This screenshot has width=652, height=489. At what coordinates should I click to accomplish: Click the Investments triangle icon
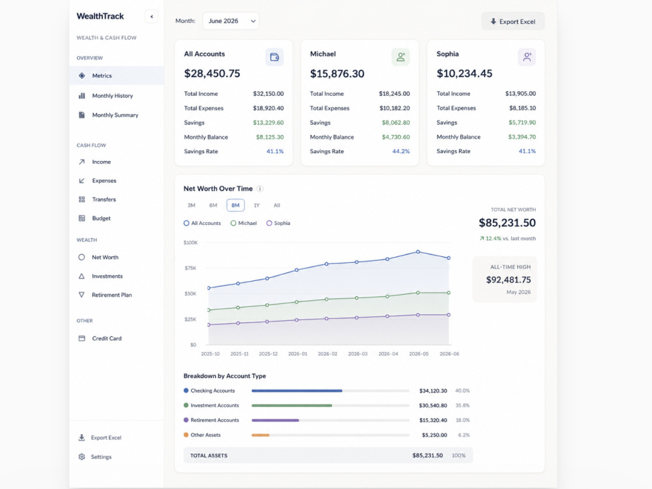81,276
